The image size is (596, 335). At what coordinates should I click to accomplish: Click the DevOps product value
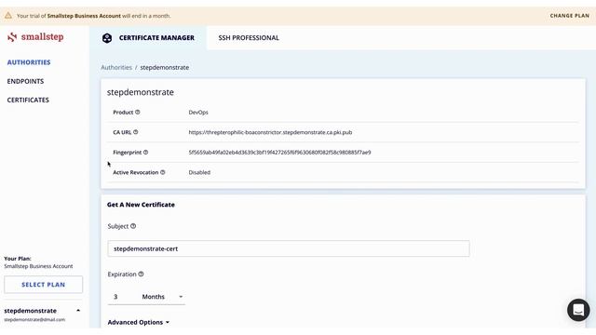pyautogui.click(x=198, y=112)
